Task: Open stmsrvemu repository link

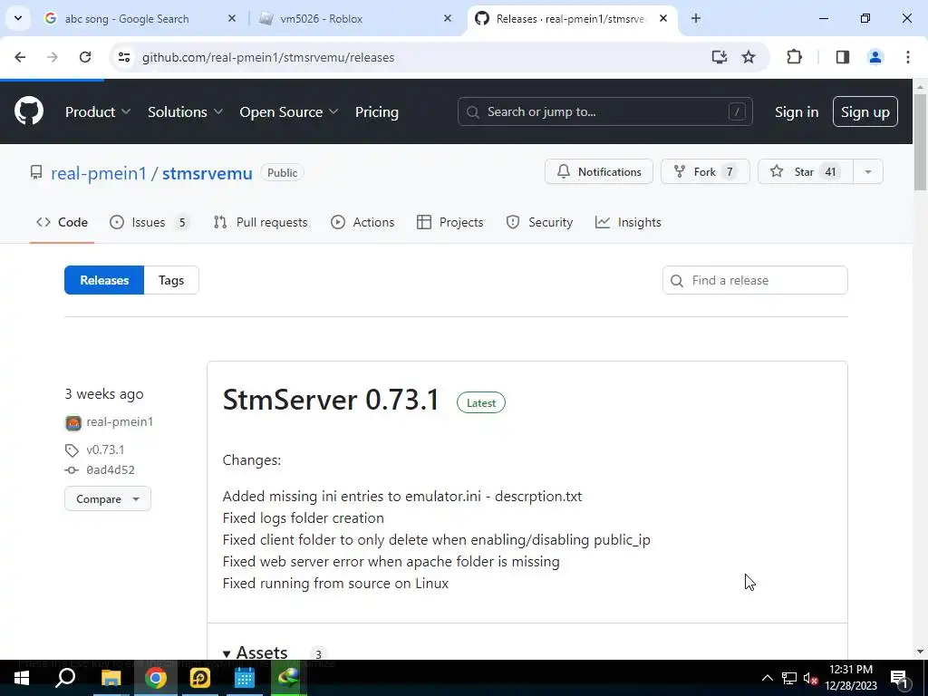Action: (x=208, y=173)
